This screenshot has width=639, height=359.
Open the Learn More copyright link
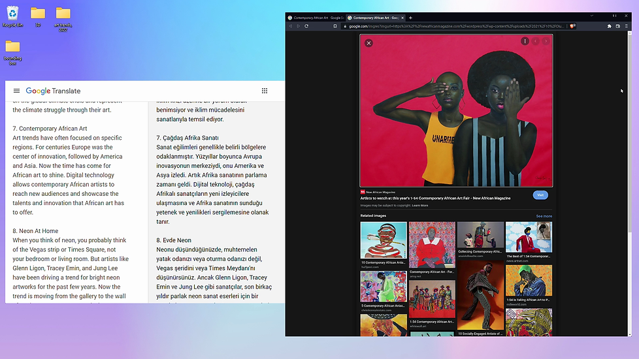click(x=419, y=206)
